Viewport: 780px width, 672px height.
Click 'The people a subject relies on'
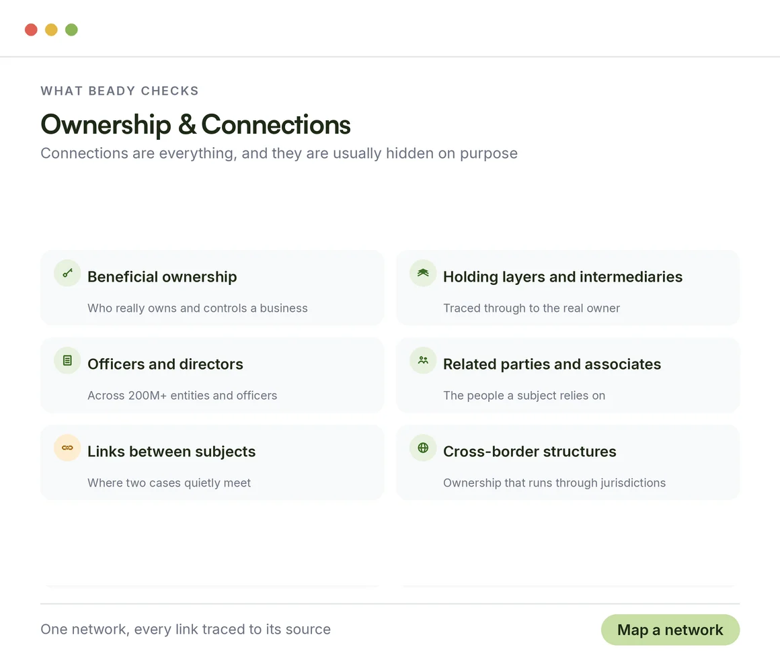[x=524, y=396]
